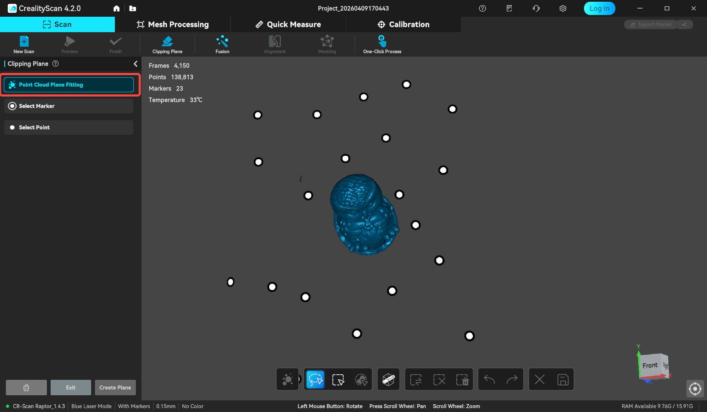
Task: Open the Clipping Plane tool
Action: pyautogui.click(x=167, y=44)
